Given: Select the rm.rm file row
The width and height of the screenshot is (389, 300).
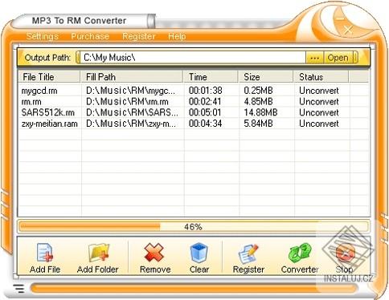Looking at the screenshot, I should click(x=194, y=102).
